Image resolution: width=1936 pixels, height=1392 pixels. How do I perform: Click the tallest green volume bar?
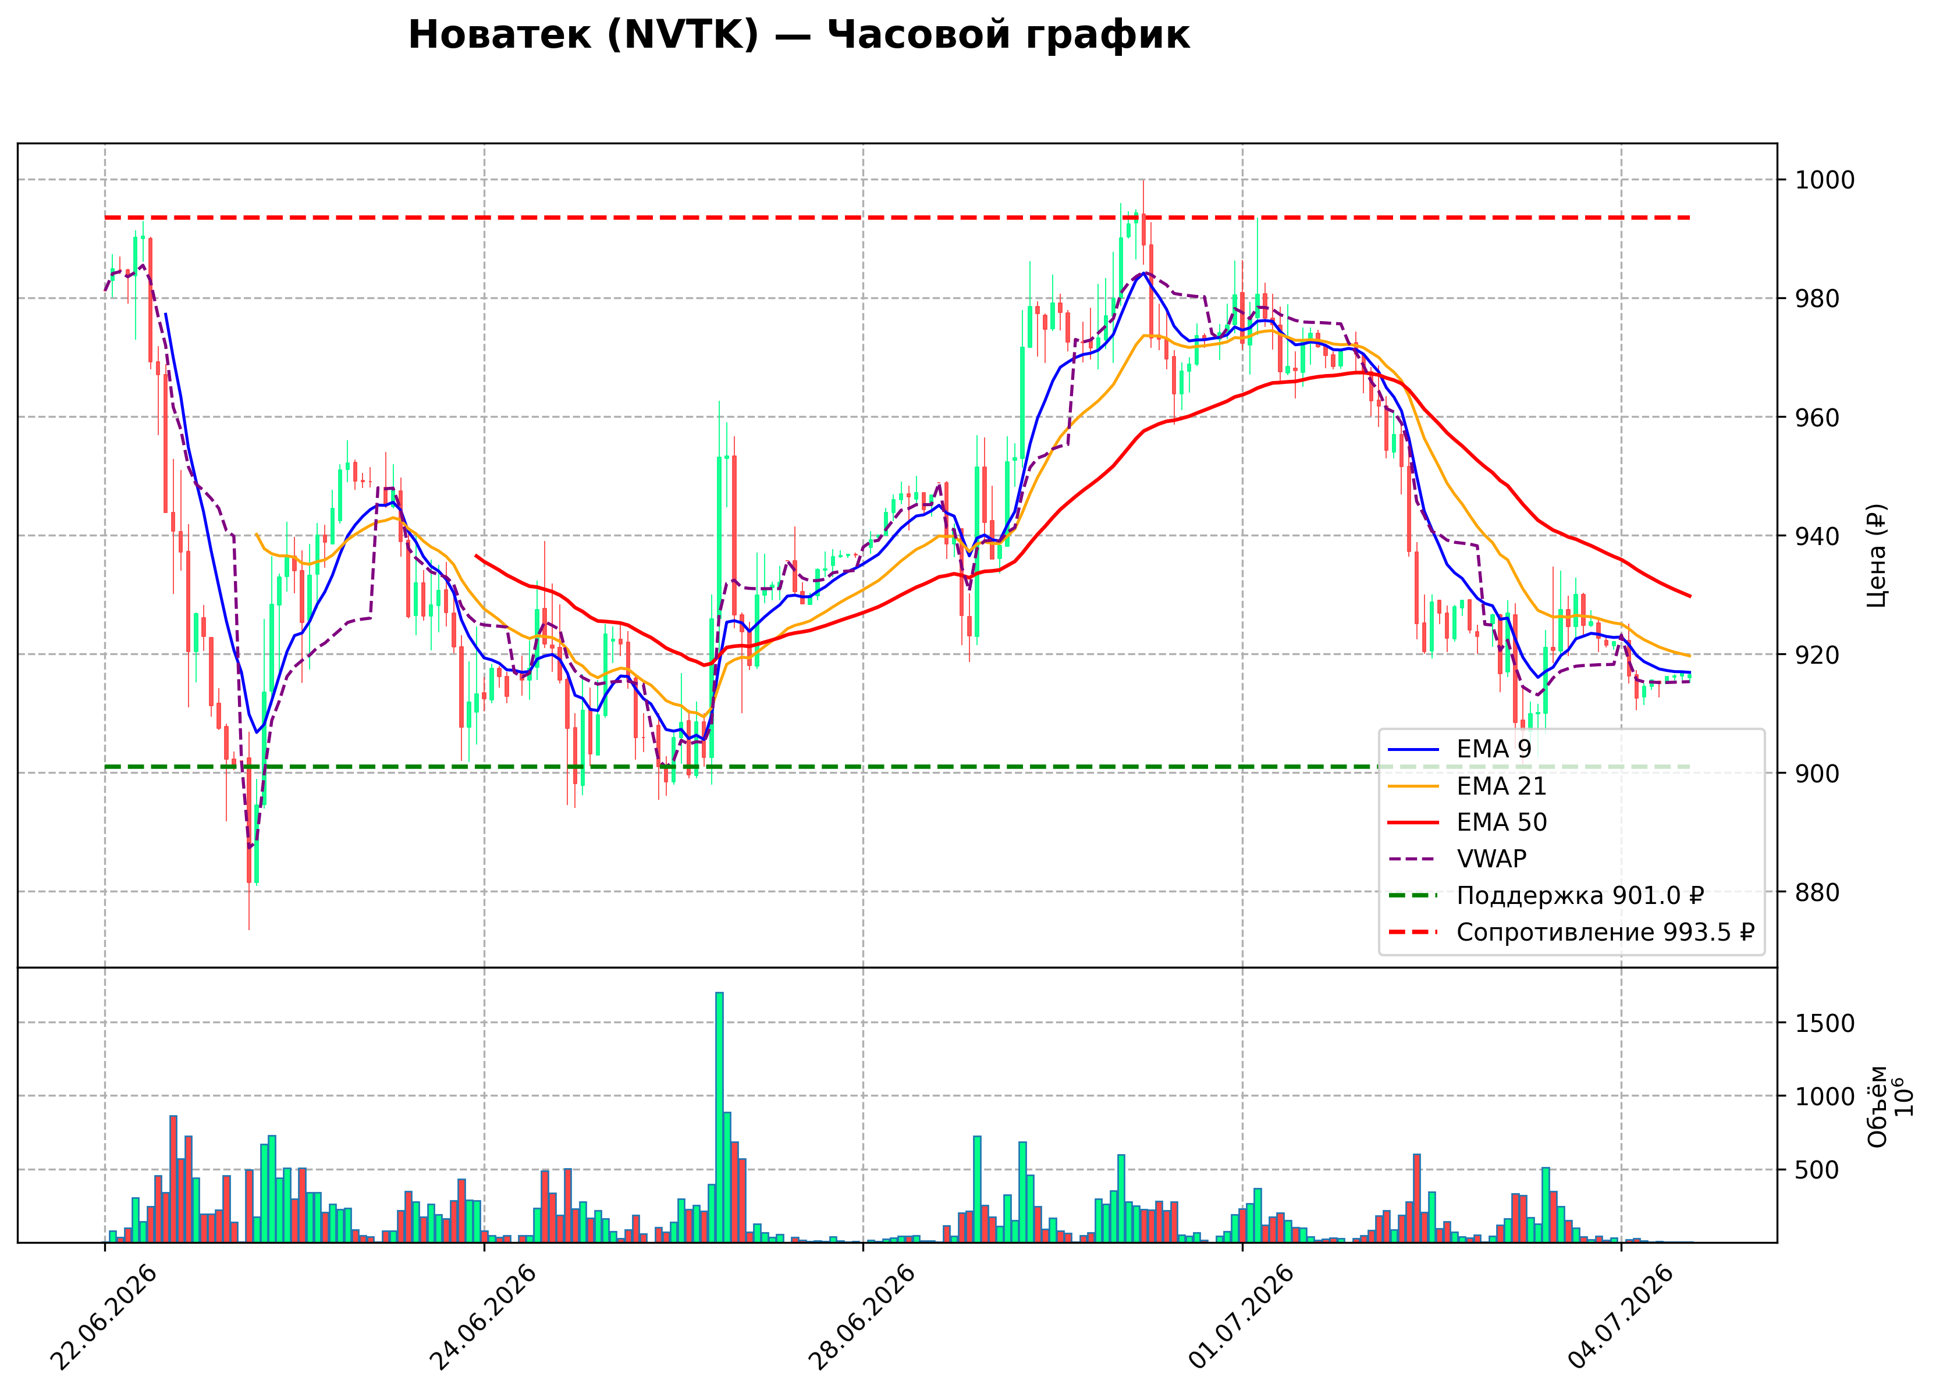(x=720, y=1117)
